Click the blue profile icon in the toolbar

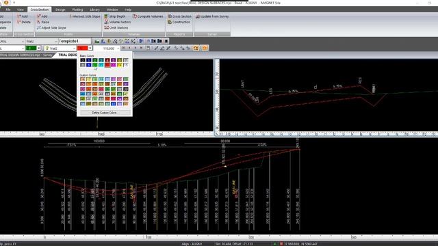click(103, 41)
